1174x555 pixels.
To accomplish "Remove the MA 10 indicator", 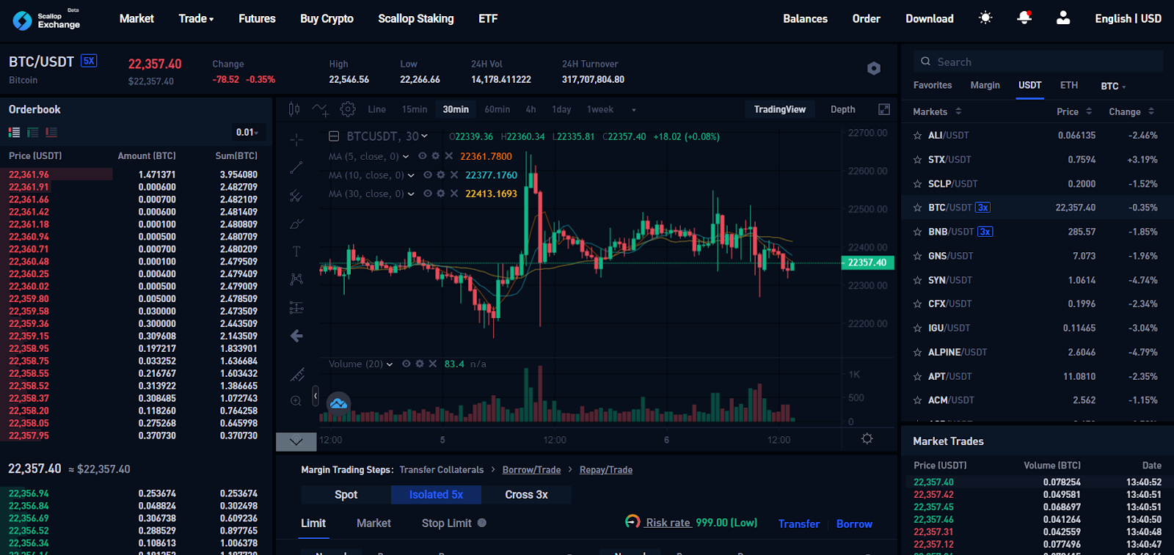I will pos(454,175).
